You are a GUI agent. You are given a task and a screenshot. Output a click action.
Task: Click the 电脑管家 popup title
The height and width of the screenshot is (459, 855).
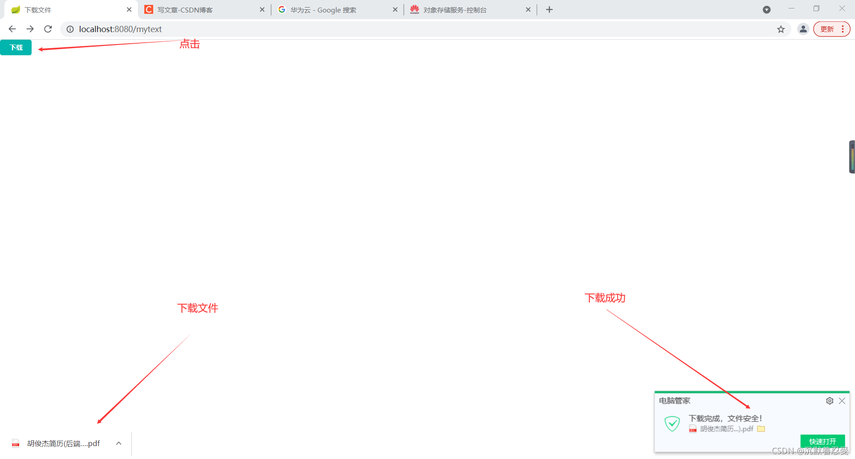[675, 401]
